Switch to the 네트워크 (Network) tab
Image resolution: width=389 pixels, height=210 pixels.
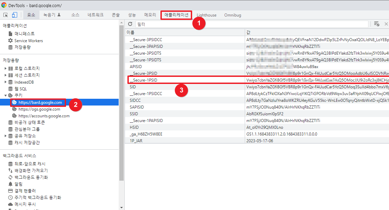96,15
